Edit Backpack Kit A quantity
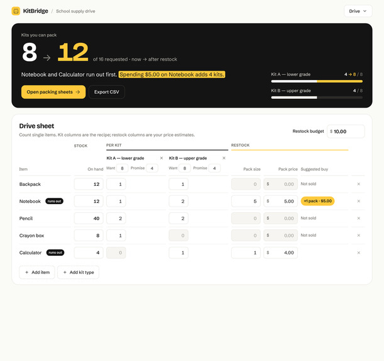Viewport: 384px width, 361px height. (116, 184)
